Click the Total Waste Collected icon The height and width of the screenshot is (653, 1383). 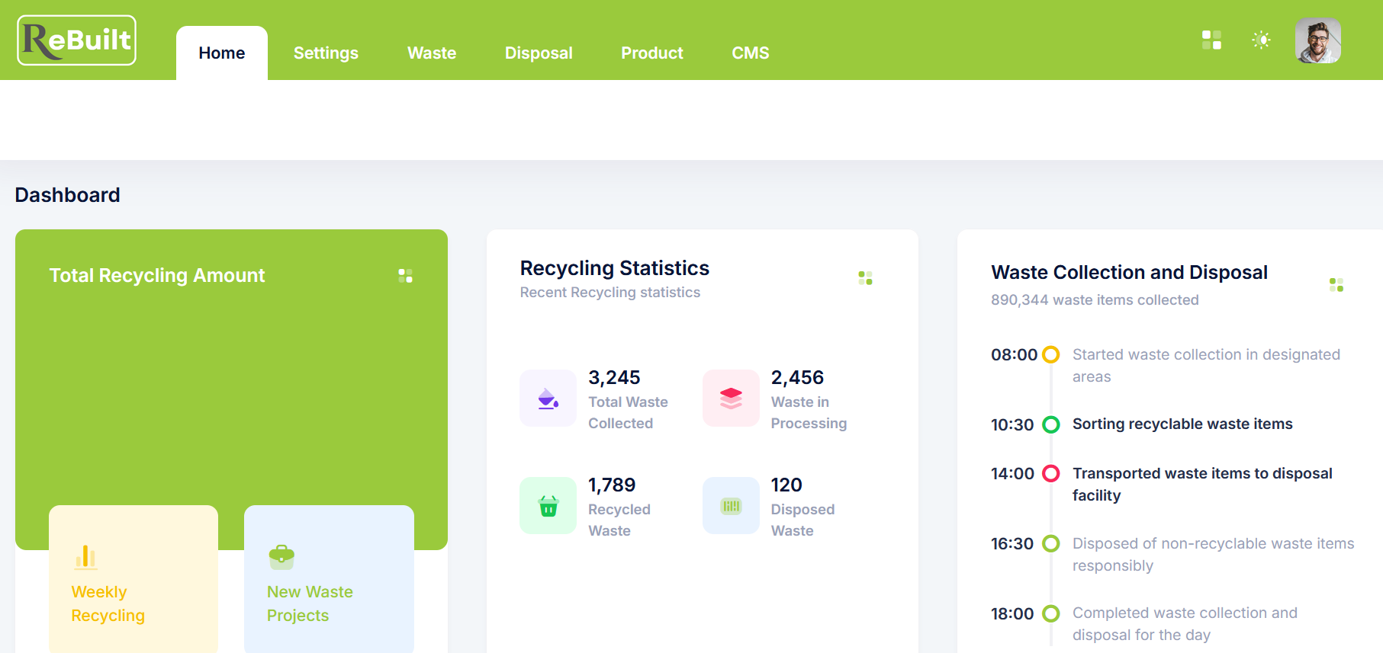[x=548, y=398]
